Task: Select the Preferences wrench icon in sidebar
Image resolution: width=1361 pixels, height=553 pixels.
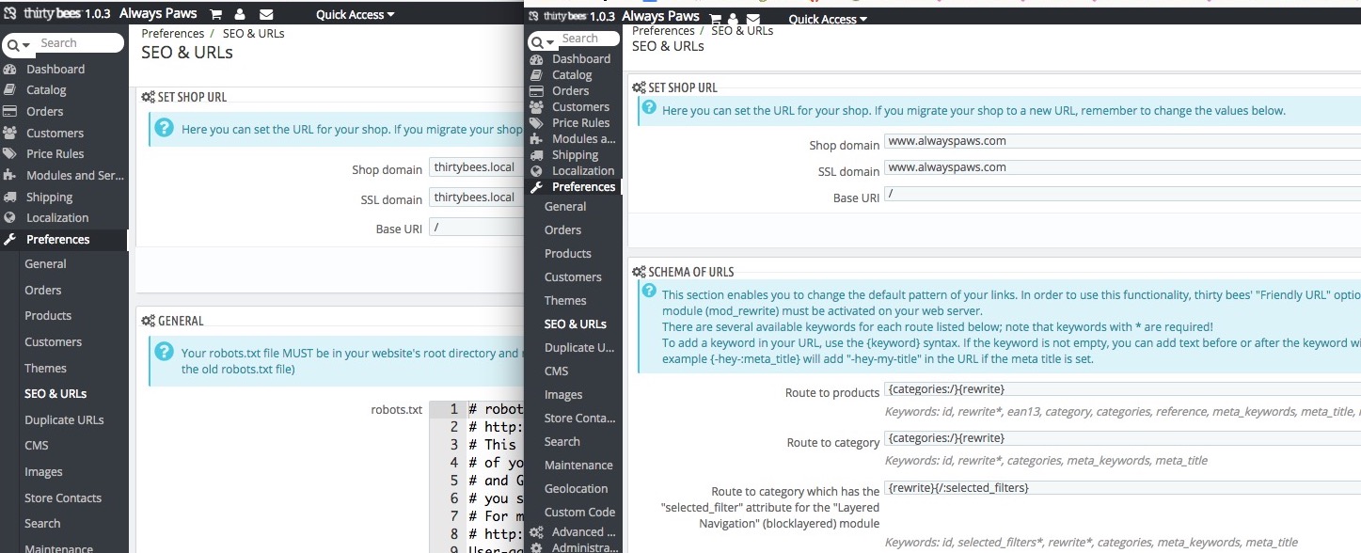Action: (x=11, y=239)
